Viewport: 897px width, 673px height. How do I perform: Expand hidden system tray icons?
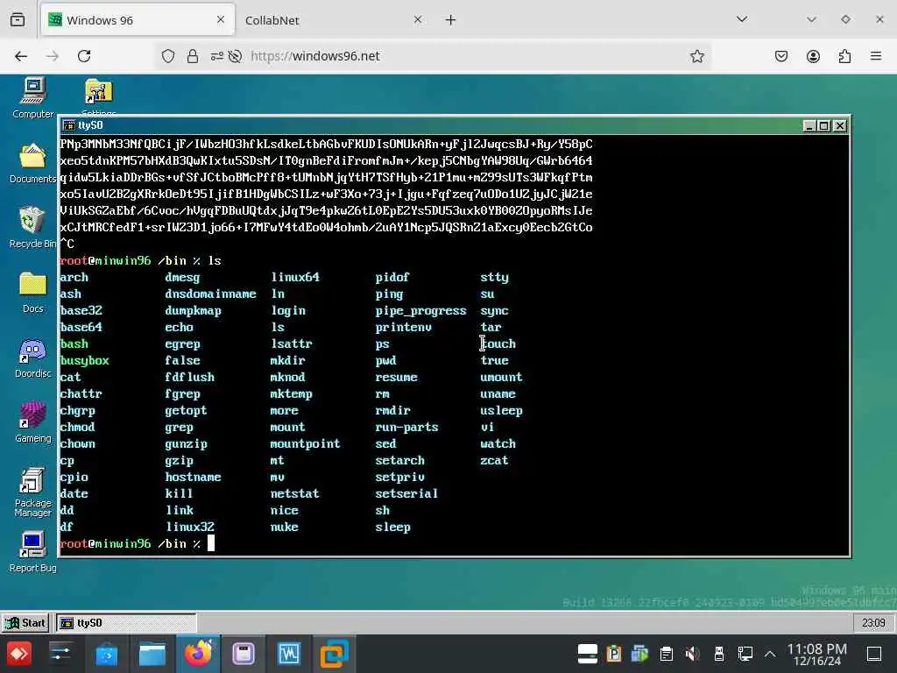tap(770, 654)
